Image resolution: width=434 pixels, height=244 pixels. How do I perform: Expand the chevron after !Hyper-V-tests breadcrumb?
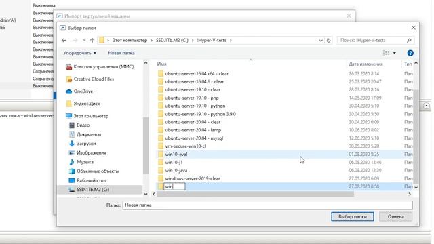coord(231,41)
